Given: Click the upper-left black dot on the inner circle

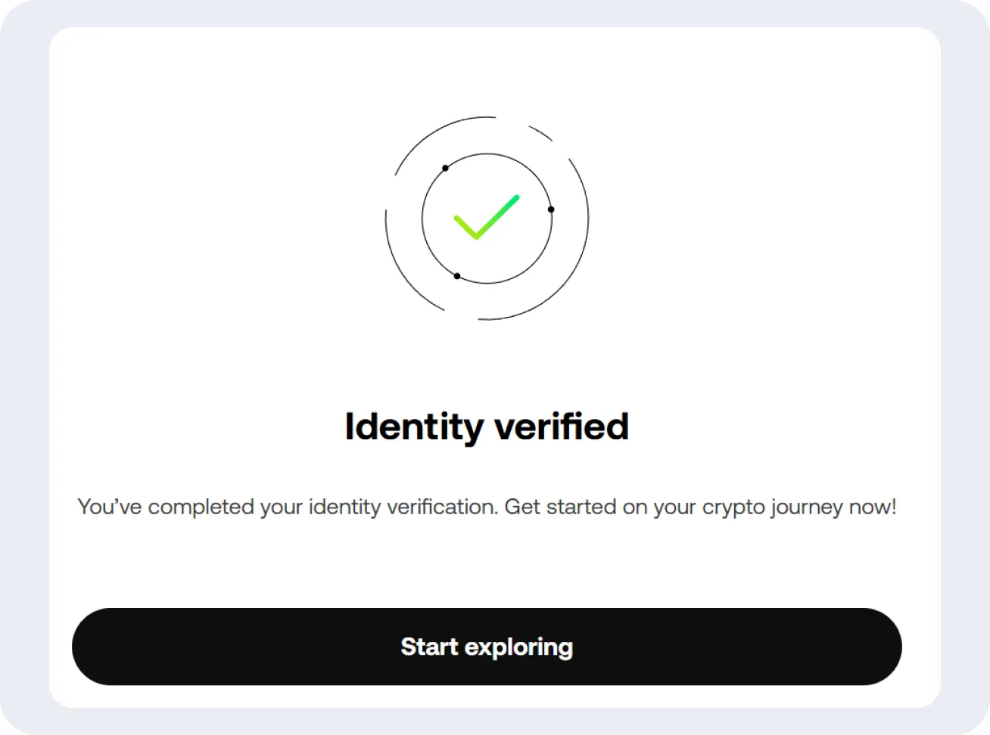Looking at the screenshot, I should [x=445, y=168].
